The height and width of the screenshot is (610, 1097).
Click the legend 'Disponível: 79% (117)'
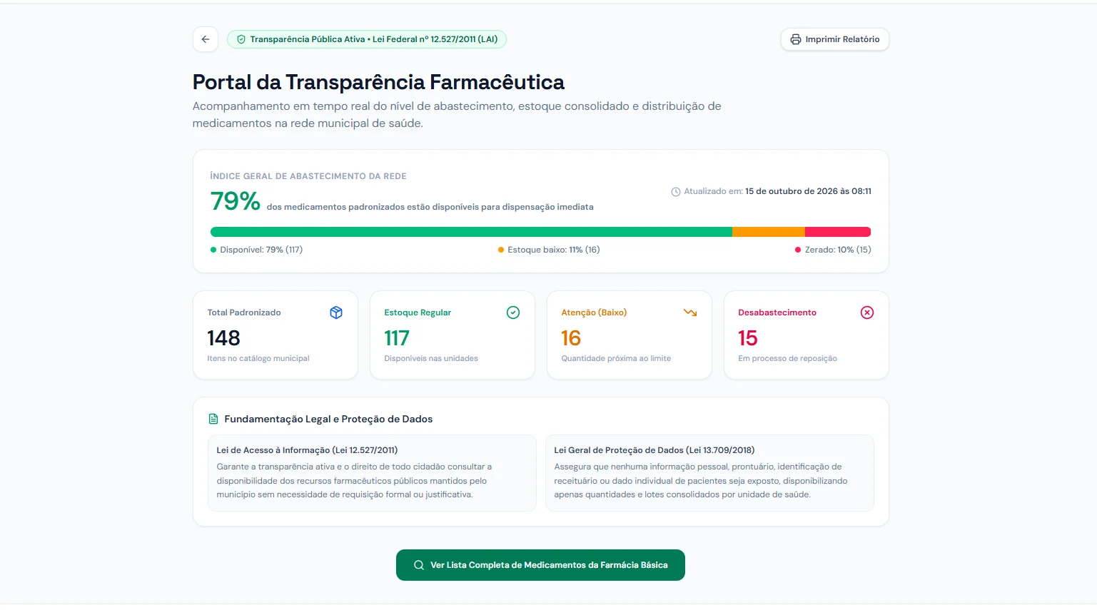click(257, 250)
